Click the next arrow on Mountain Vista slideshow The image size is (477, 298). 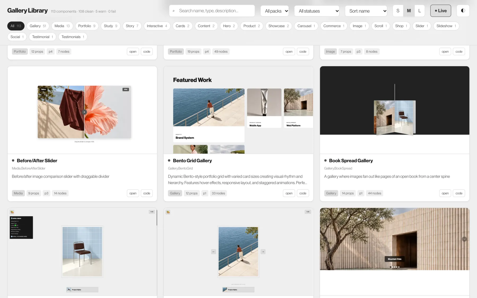click(x=464, y=239)
